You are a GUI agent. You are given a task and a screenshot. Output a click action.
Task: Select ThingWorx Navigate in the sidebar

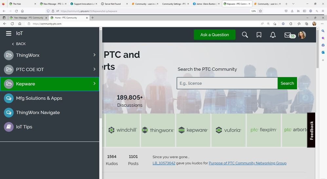point(38,112)
